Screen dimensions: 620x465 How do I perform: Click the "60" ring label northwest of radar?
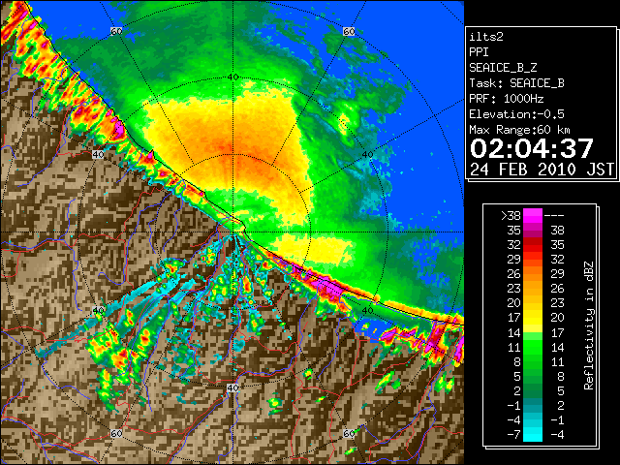click(116, 31)
